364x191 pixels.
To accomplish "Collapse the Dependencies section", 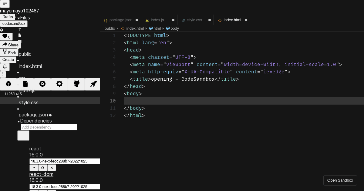I will 19,121.
